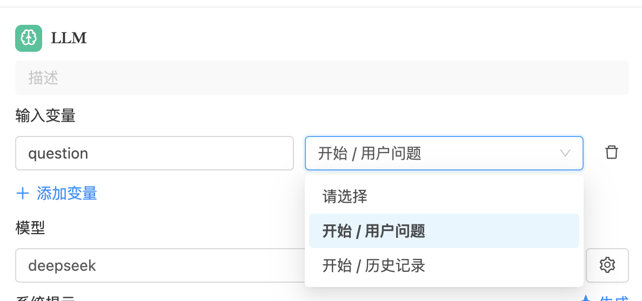Collapse the variable dropdown using its chevron arrow
Viewport: 642px width, 301px height.
click(565, 153)
